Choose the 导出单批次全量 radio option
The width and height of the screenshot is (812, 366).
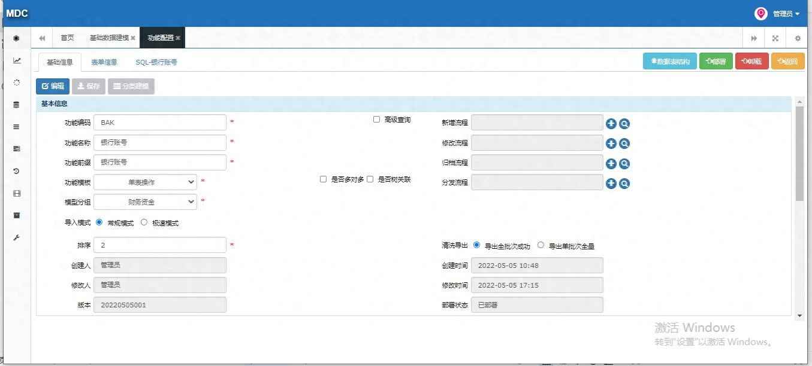coord(541,245)
